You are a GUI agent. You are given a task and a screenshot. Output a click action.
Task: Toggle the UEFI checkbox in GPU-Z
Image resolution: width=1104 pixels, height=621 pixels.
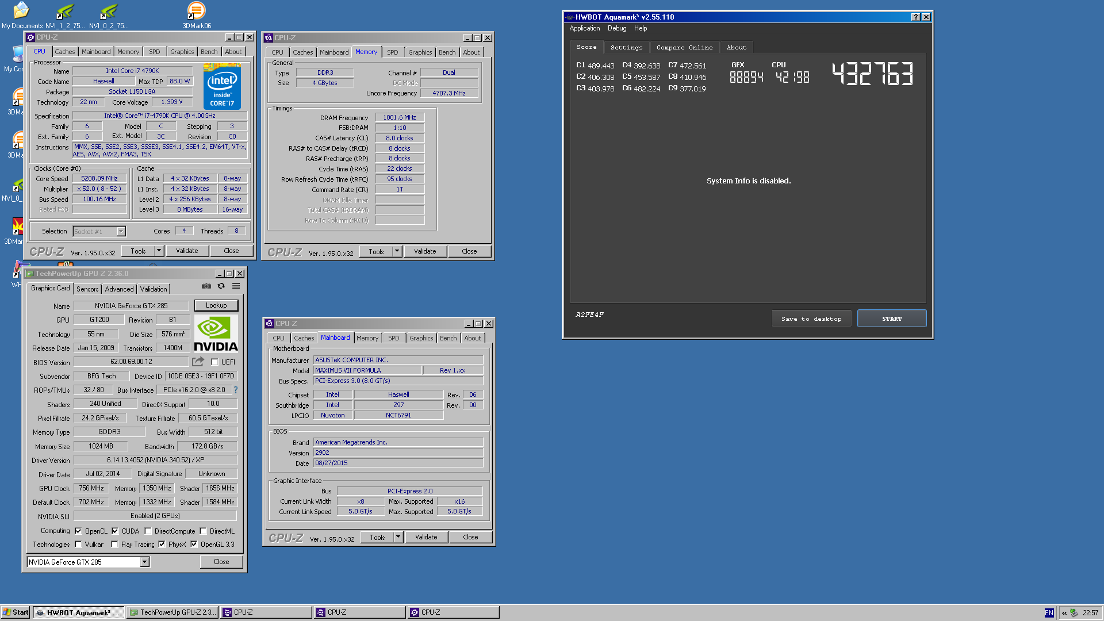tap(214, 362)
